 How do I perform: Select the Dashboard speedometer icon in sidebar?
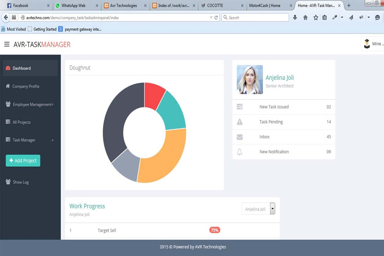pos(8,68)
